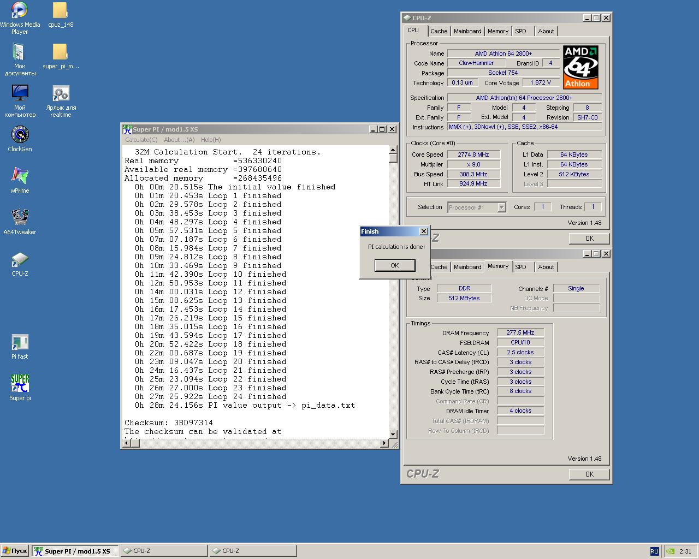Click the Checksum: 3BD97314 line
Image resolution: width=699 pixels, height=559 pixels.
[x=169, y=423]
